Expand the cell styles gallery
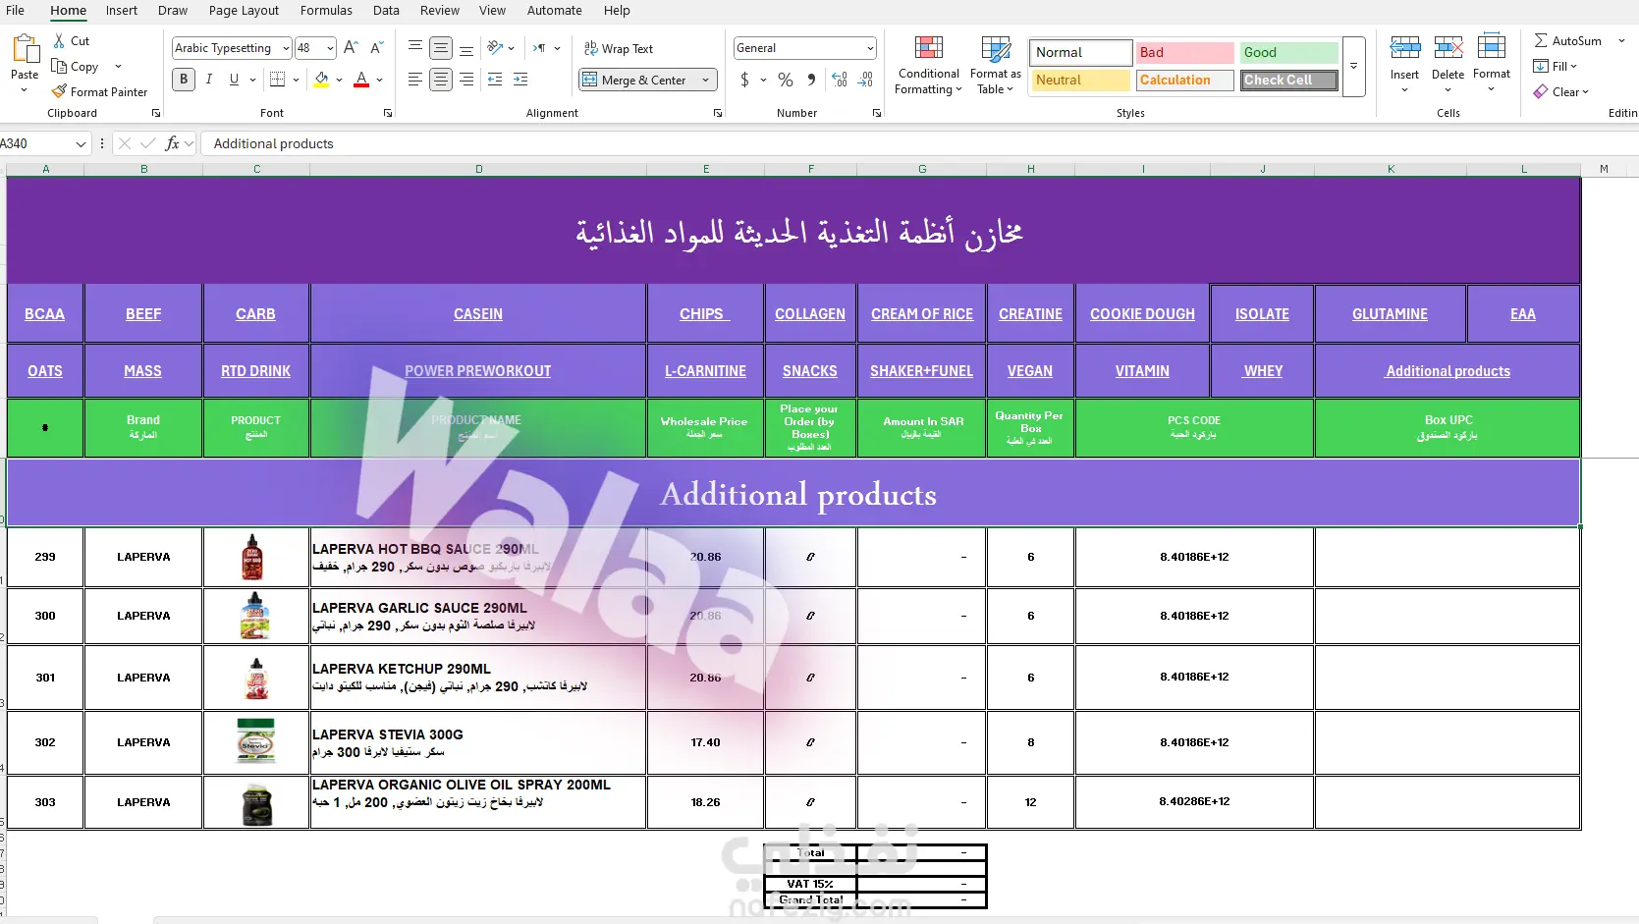The height and width of the screenshot is (924, 1639). coord(1354,67)
